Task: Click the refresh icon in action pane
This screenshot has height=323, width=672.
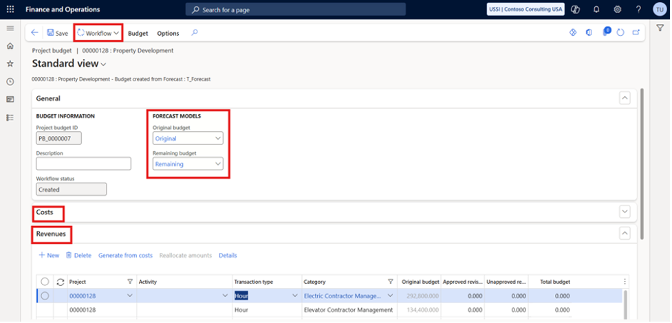Action: coord(620,33)
